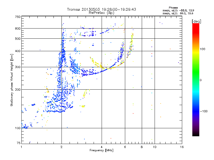This screenshot has width=214, height=160.
Task: Click the 'Phases' header text
Action: pyautogui.click(x=173, y=8)
